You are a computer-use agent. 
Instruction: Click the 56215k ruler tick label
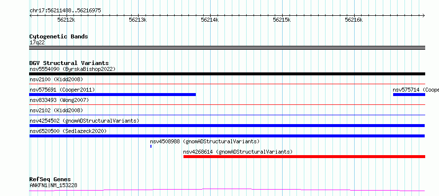click(282, 20)
